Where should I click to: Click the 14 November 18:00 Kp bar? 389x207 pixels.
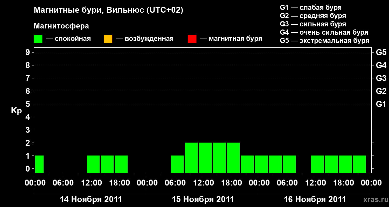(121, 164)
